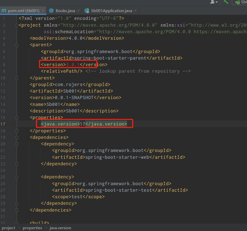Click the fold end marker at line 29
The image size is (247, 231).
point(17,203)
